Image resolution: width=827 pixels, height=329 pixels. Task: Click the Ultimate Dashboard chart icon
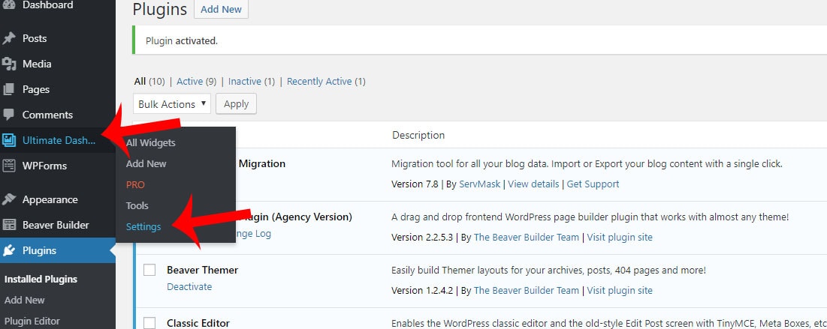(x=9, y=140)
